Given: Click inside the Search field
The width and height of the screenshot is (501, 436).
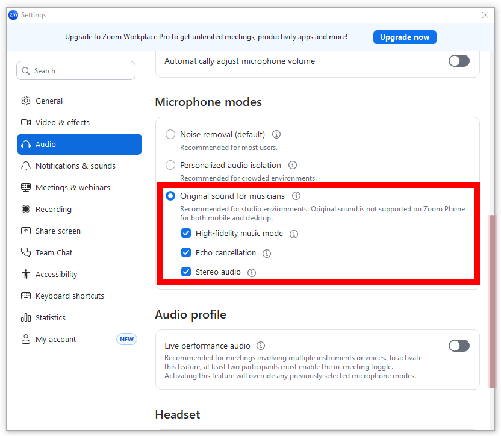Looking at the screenshot, I should [x=76, y=70].
